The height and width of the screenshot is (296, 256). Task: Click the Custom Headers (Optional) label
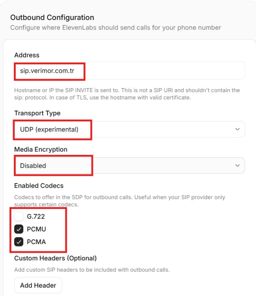[x=56, y=258]
